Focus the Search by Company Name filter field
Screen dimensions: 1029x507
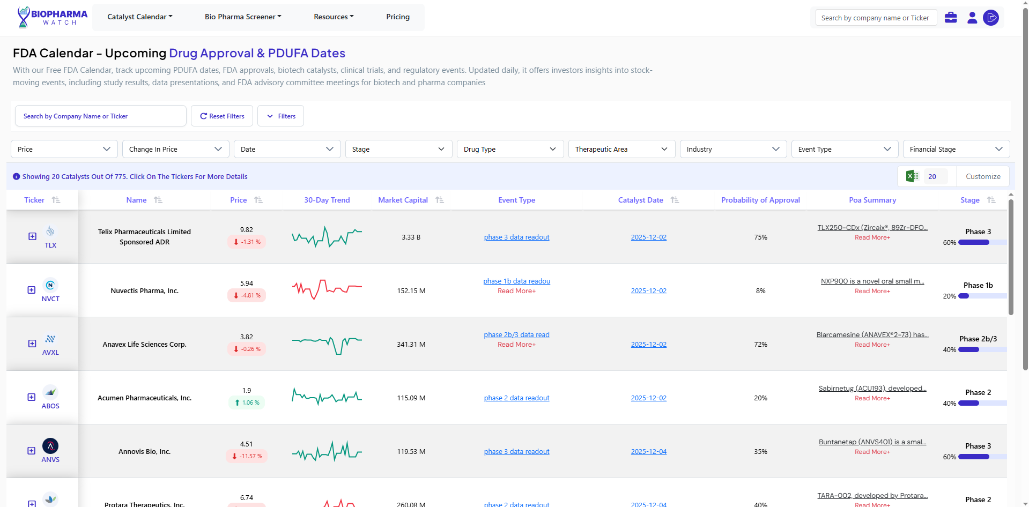point(101,116)
